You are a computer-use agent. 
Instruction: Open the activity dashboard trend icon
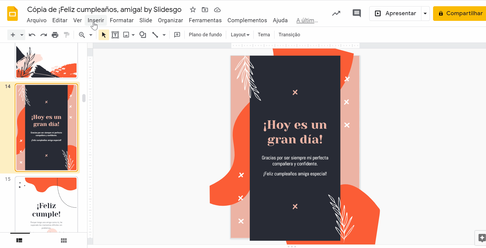click(336, 13)
